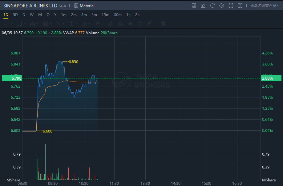Click the 4.26% percentage axis label
283x186 pixels.
pyautogui.click(x=267, y=53)
